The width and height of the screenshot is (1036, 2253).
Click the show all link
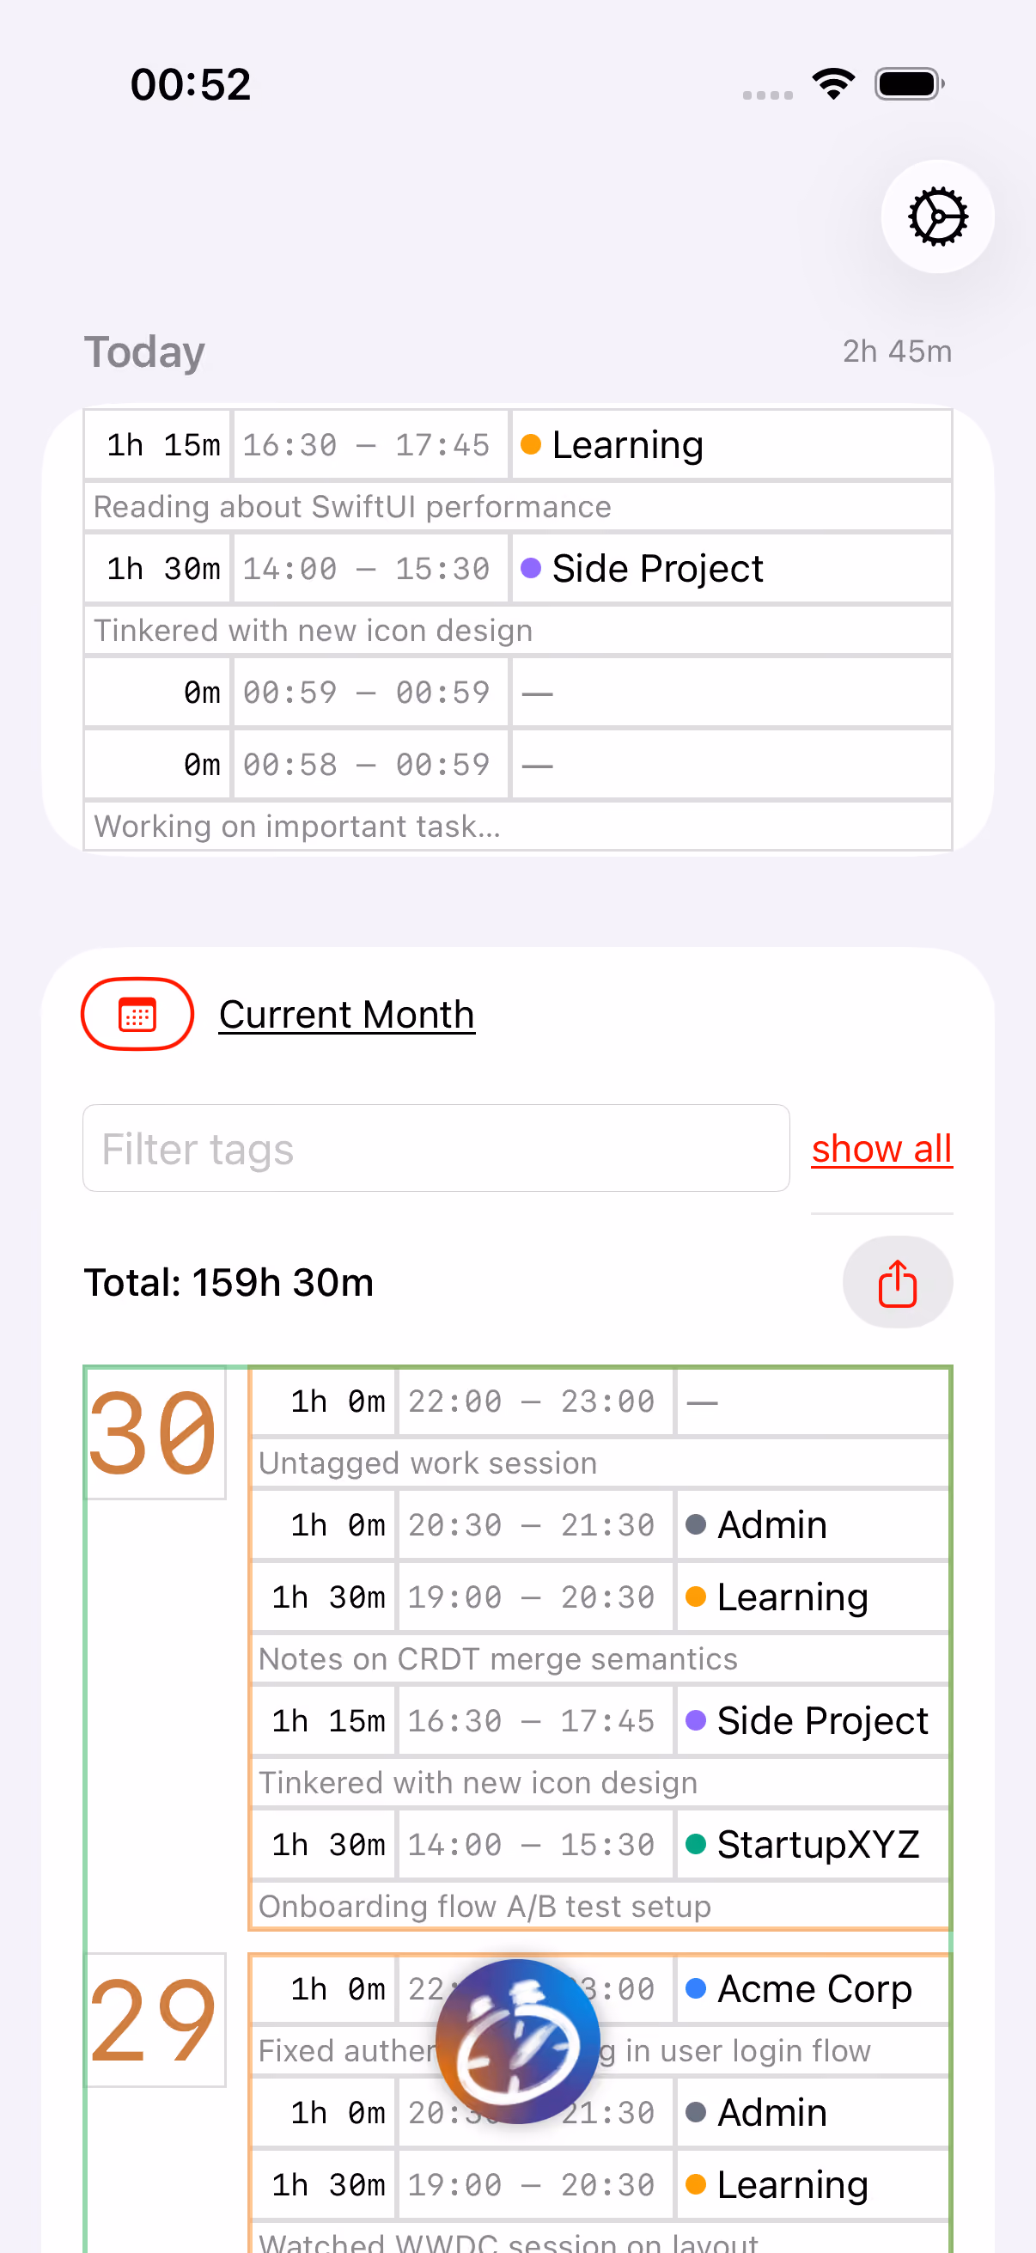[x=881, y=1148]
